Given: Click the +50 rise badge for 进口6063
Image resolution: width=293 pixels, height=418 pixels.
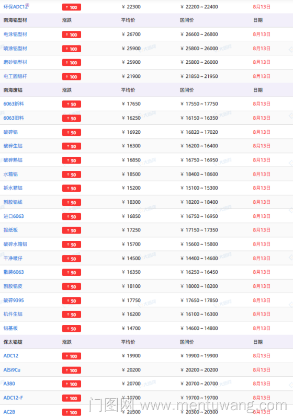Looking at the screenshot, I should [72, 217].
